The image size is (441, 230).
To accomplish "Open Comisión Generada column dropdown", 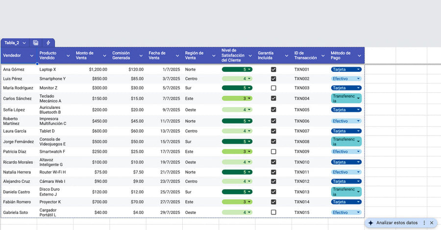I will [141, 56].
